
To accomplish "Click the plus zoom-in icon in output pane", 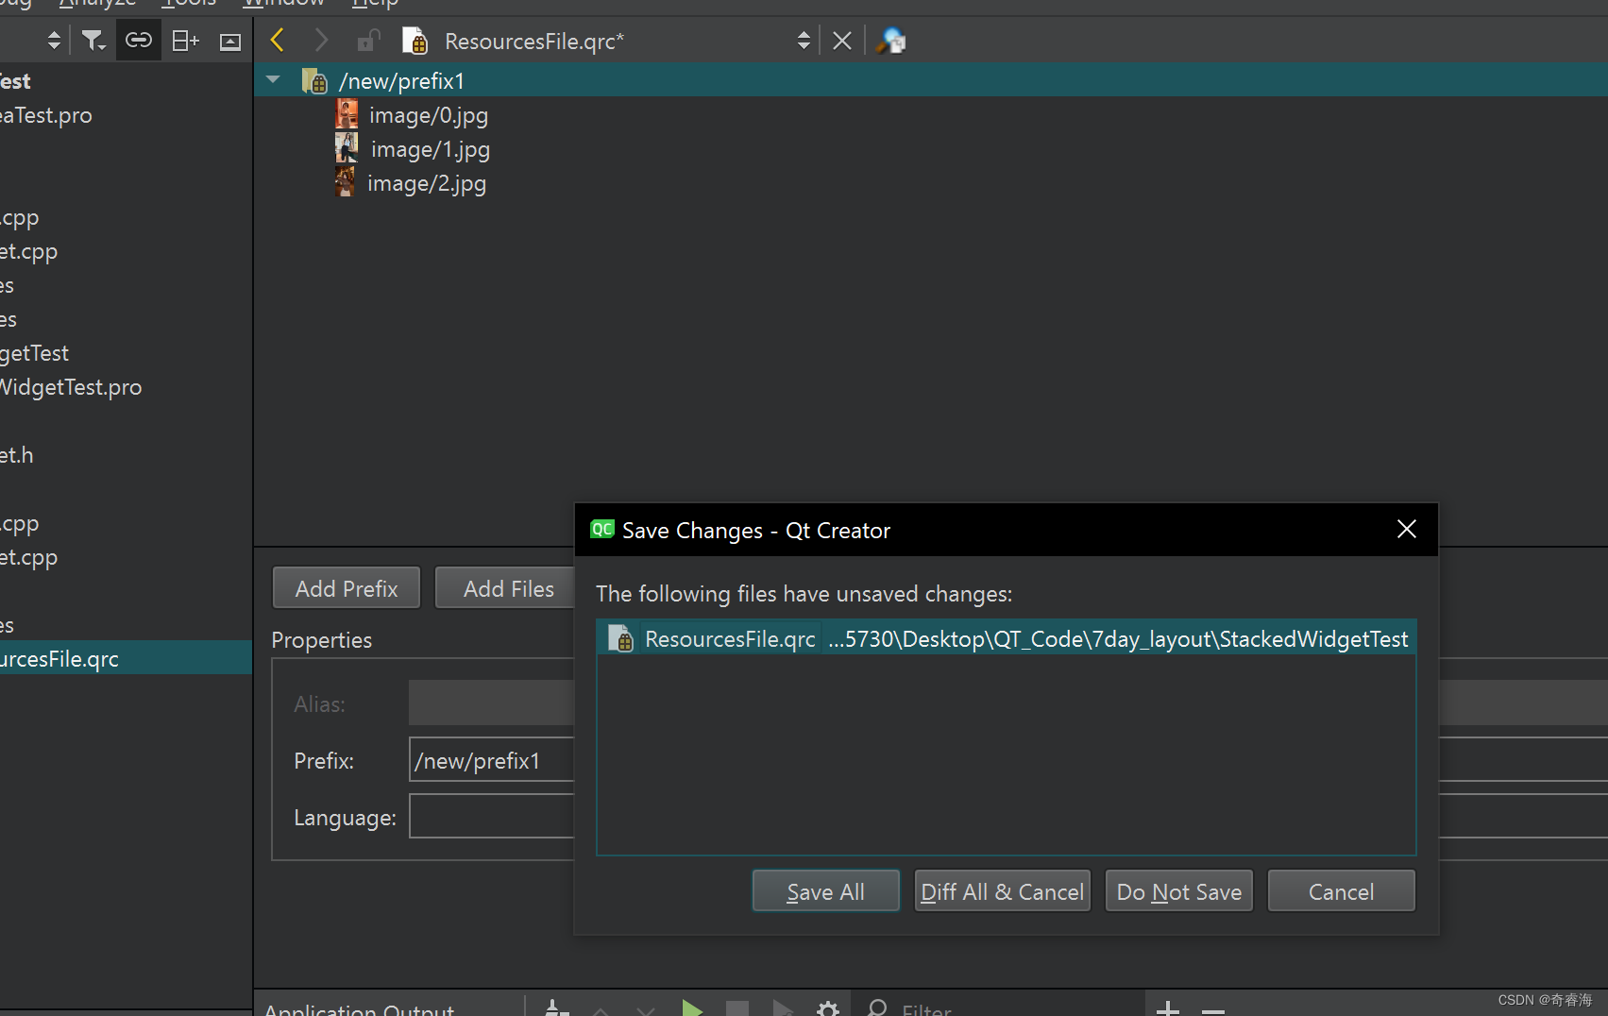I will click(1168, 1008).
